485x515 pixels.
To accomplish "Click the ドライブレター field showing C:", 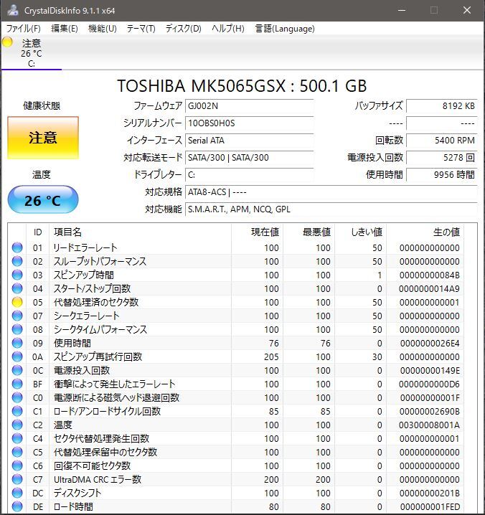I will tap(250, 175).
